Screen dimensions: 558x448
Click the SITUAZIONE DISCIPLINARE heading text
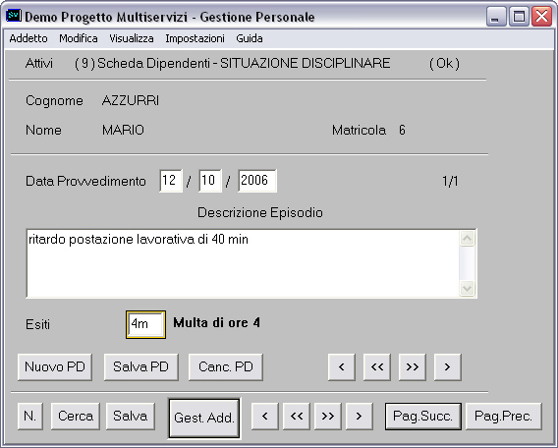click(305, 63)
